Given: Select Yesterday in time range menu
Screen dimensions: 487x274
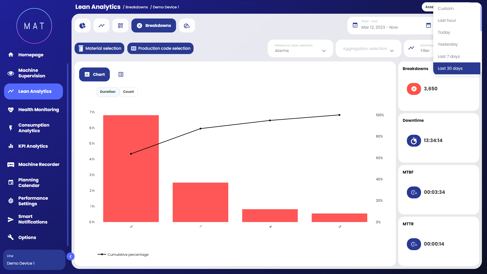Looking at the screenshot, I should tap(448, 44).
